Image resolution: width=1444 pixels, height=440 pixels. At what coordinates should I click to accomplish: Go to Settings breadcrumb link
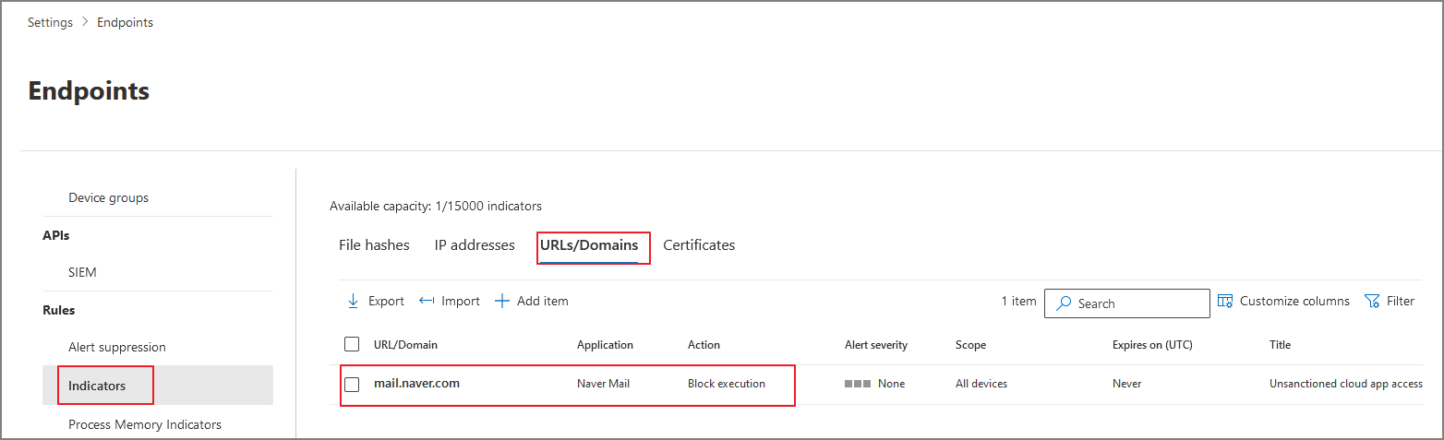(x=50, y=22)
